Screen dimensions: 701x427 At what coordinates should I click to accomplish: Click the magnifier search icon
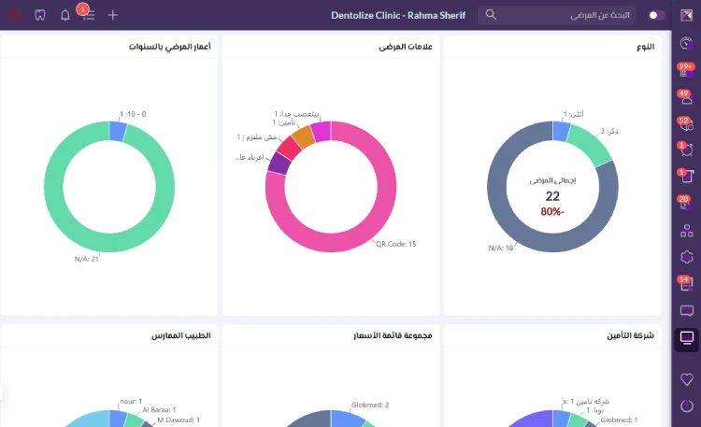[491, 15]
